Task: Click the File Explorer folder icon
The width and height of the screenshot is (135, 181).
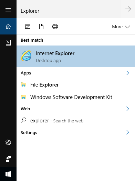Action: coord(23,84)
